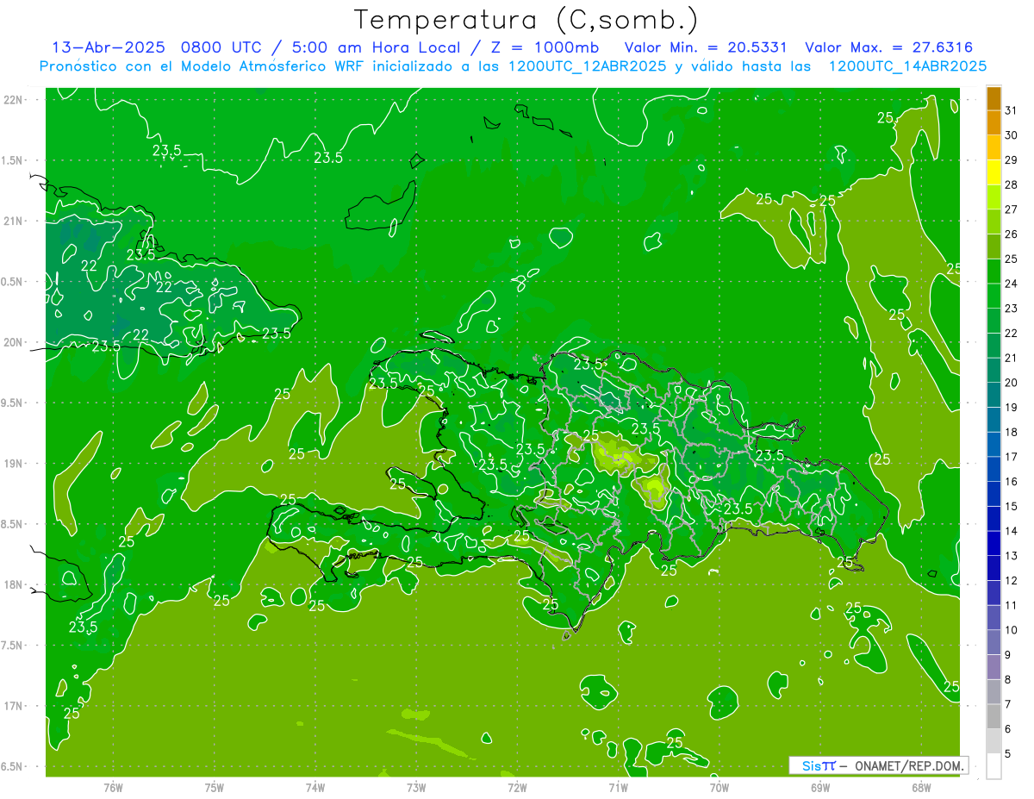Pick the orange legend swatch between 30 and 31

tap(994, 122)
